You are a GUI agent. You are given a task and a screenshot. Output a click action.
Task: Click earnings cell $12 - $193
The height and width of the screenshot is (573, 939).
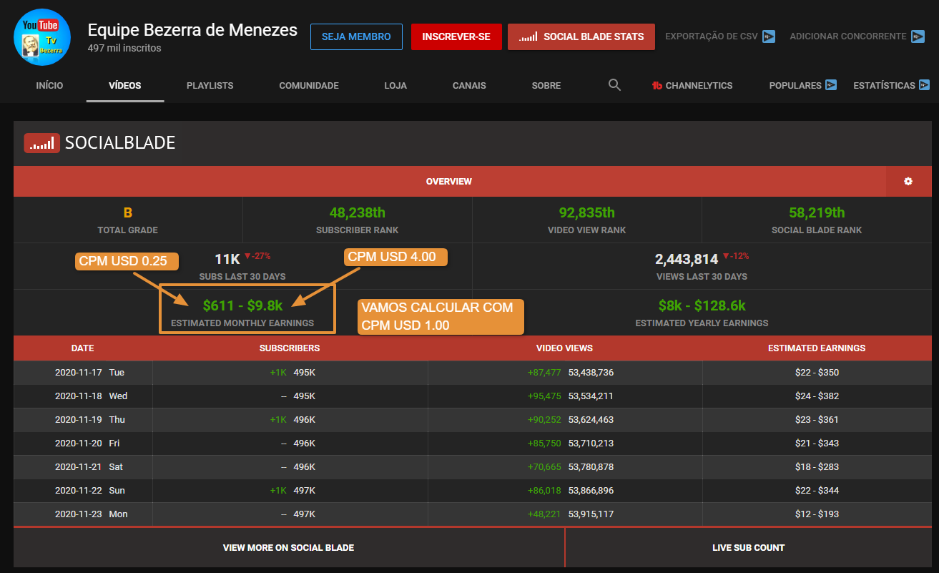coord(817,514)
